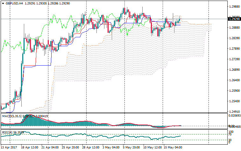Screen dimensions: 241x151
Task: Click the RSI(14) indicator label
Action: coord(7,132)
